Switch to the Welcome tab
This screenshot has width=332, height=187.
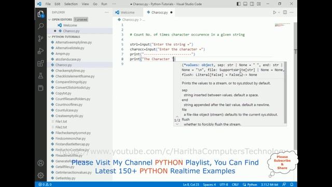click(128, 12)
